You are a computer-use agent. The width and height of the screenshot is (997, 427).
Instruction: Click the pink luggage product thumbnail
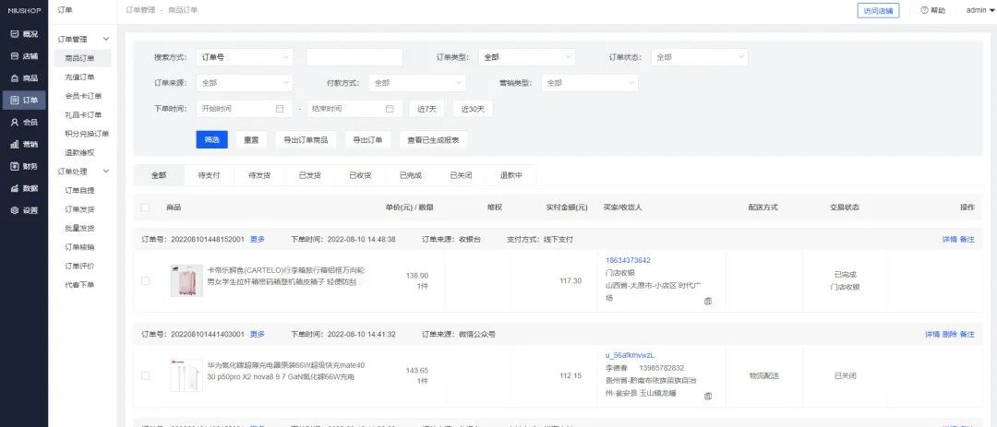coord(186,281)
